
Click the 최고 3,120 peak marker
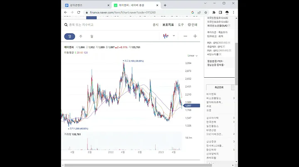[133, 61]
